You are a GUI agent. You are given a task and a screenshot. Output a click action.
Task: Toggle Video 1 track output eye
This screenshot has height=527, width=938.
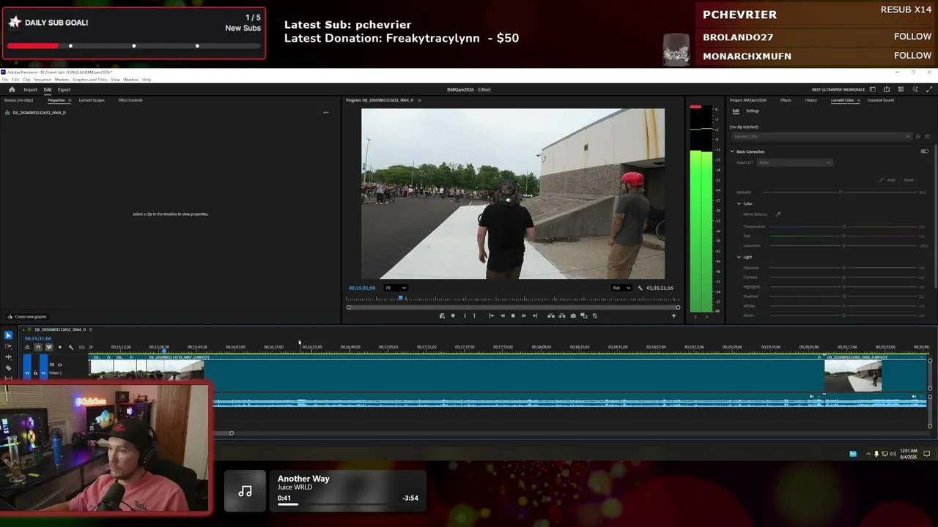coord(59,365)
